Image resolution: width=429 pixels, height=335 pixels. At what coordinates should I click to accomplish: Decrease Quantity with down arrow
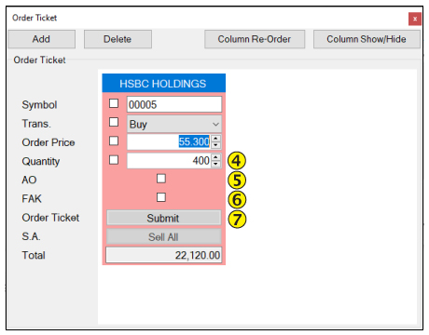215,164
